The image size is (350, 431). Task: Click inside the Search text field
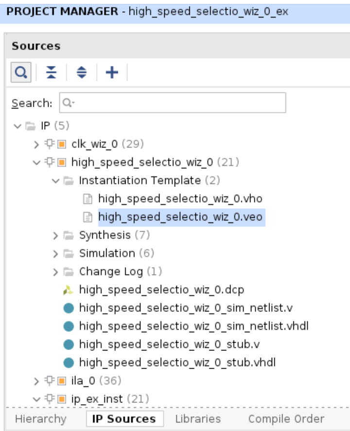click(x=175, y=103)
